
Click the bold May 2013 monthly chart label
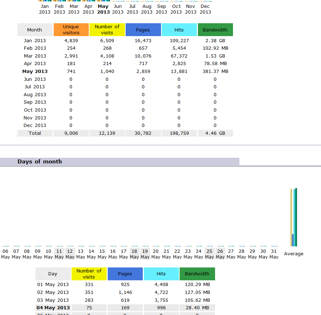(103, 9)
